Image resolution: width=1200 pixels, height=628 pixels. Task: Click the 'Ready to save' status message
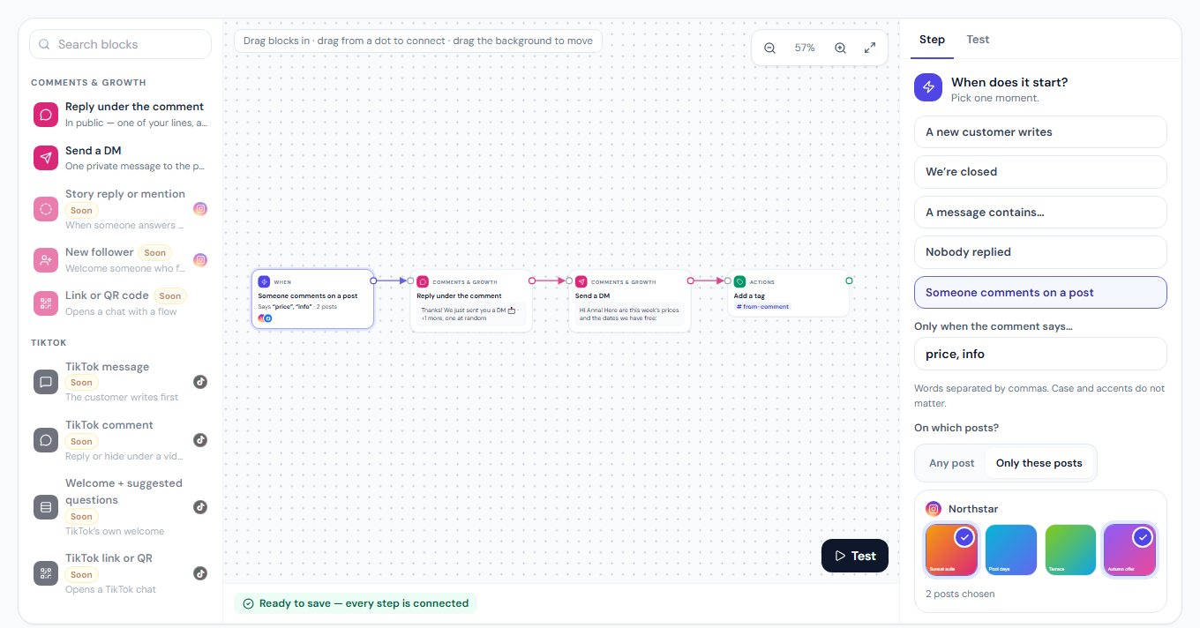356,603
